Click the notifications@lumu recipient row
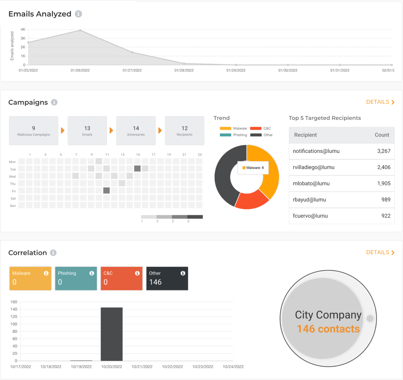Image resolution: width=403 pixels, height=380 pixels. (x=341, y=151)
